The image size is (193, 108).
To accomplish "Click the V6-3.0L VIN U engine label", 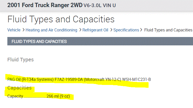I will pos(100,5).
